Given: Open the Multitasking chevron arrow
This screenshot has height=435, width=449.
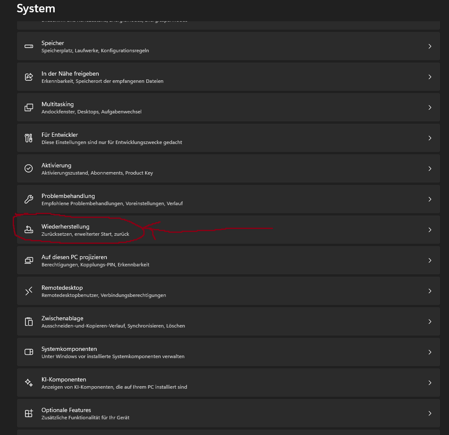Looking at the screenshot, I should point(429,107).
